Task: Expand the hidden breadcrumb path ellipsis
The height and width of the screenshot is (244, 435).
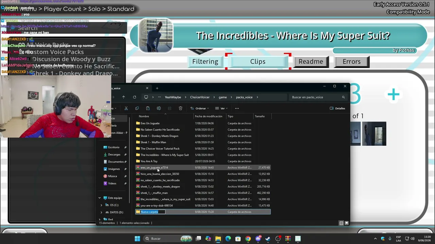Action: (x=159, y=97)
